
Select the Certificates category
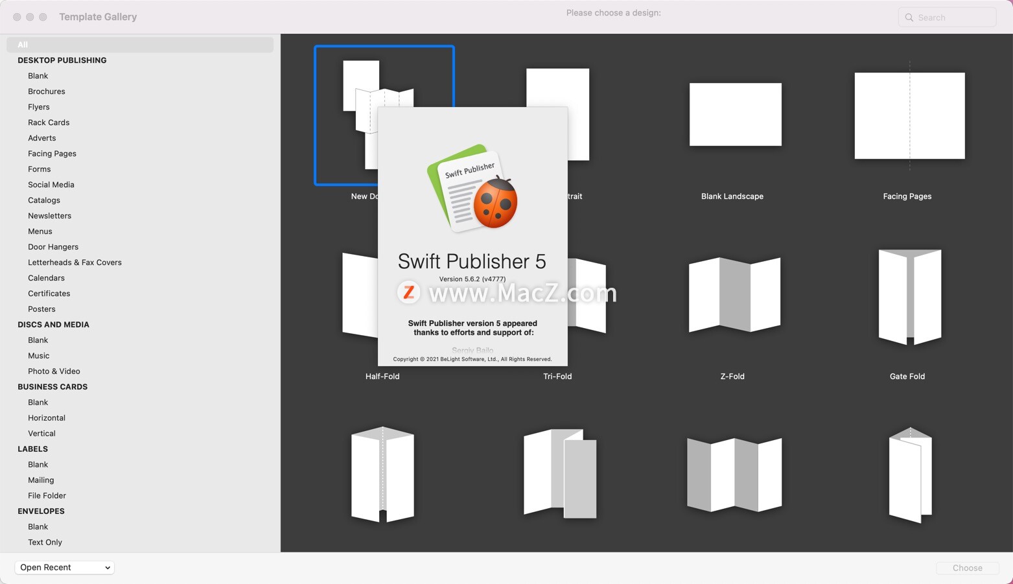point(49,294)
